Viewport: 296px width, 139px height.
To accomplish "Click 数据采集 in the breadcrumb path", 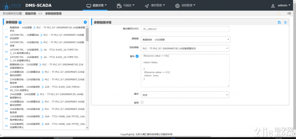I will 31,13.
